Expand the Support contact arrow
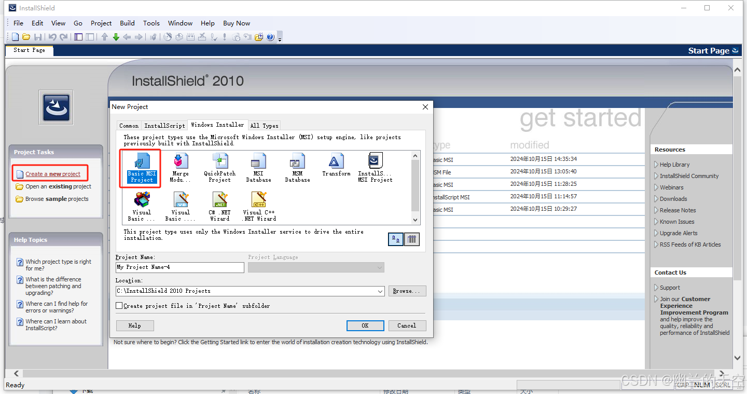The width and height of the screenshot is (747, 394). [x=656, y=288]
